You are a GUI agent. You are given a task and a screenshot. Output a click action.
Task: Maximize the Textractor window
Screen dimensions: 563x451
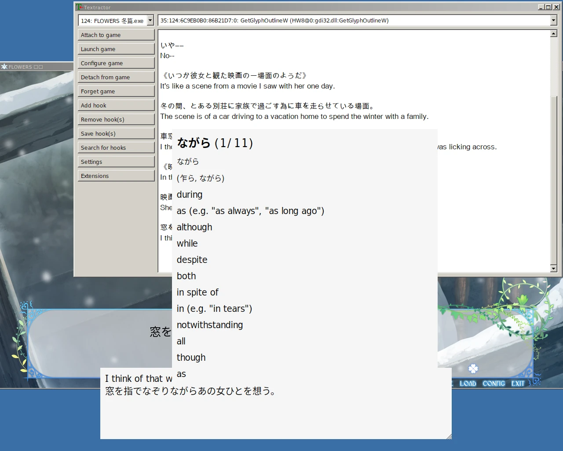(x=548, y=7)
